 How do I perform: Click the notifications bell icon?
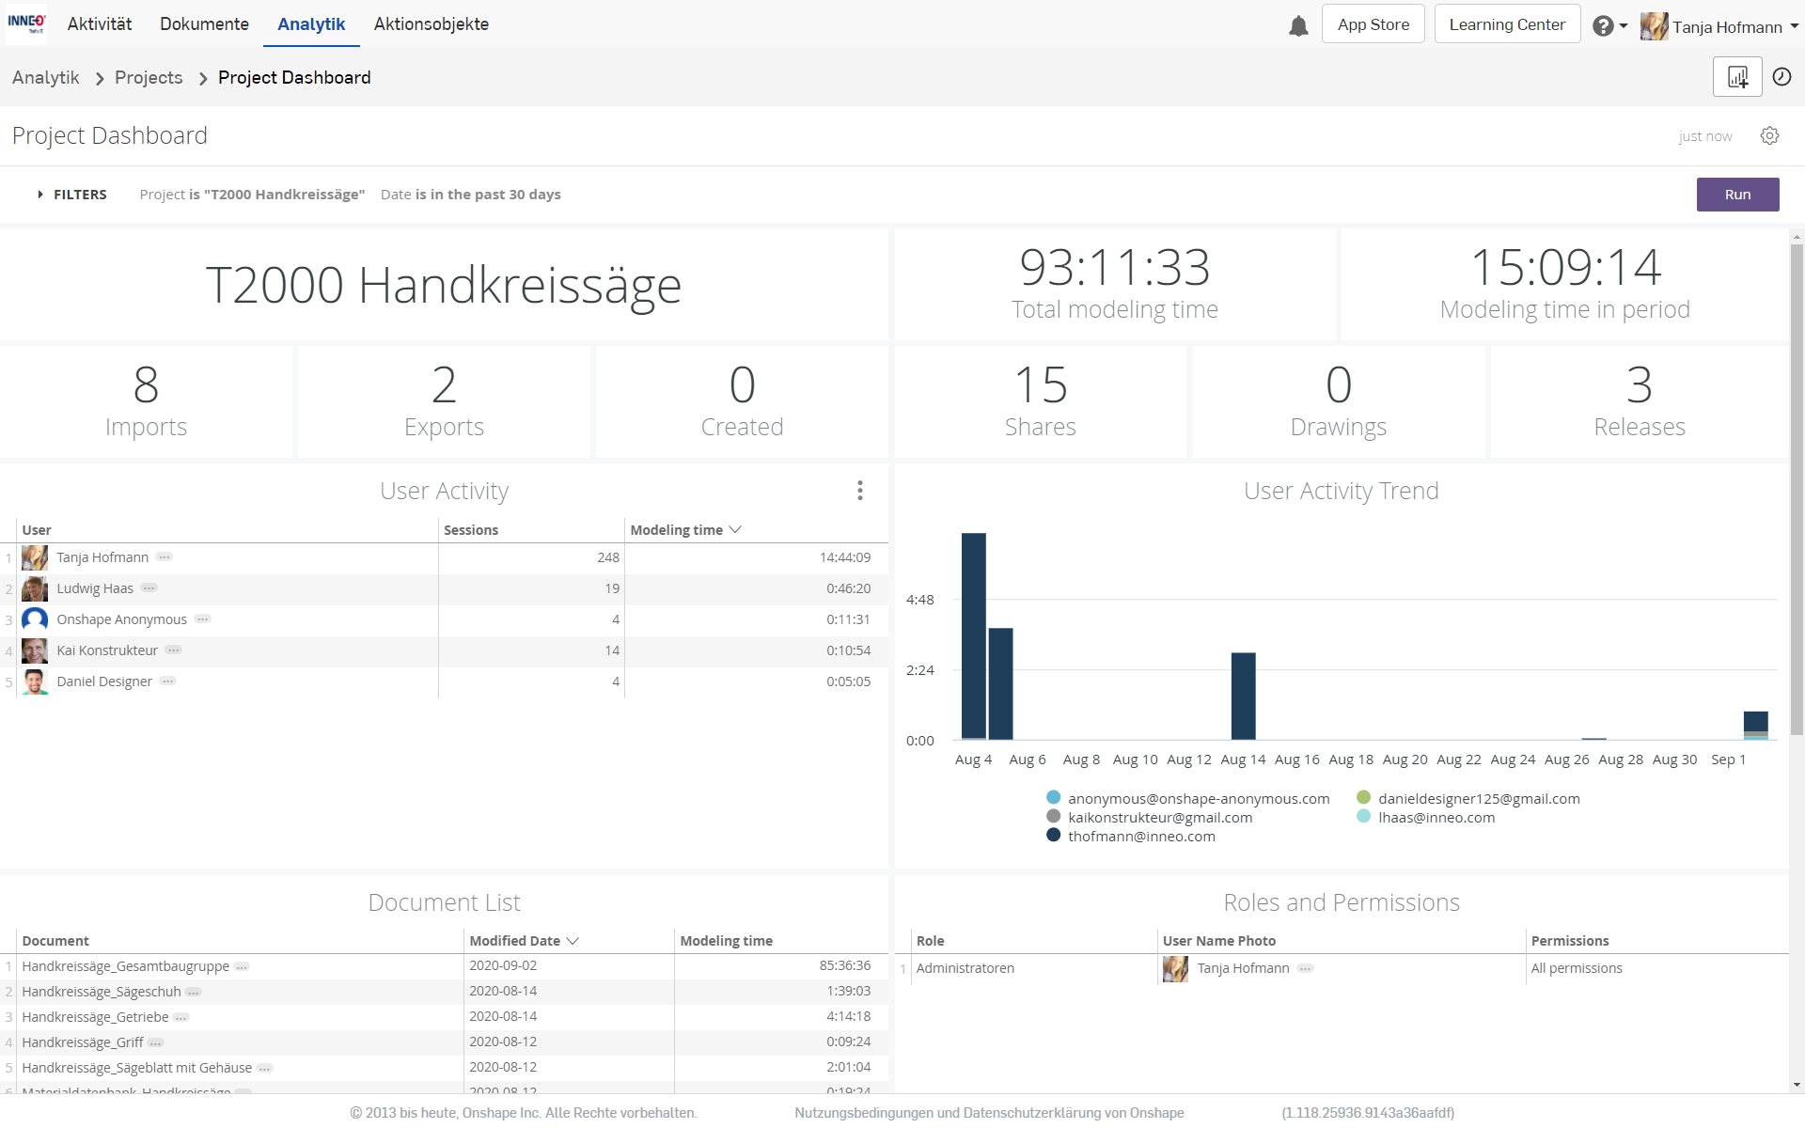(1298, 25)
